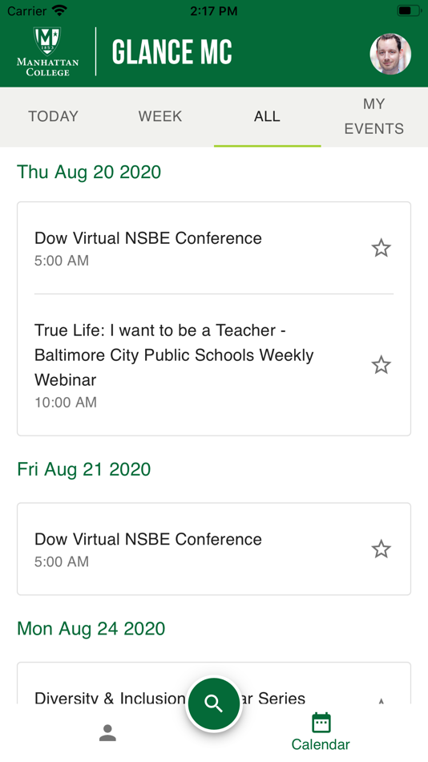Screen dimensions: 428x762
Task: Star the Fri Aug 21 Dow Virtual NSBE Conference
Action: [381, 549]
